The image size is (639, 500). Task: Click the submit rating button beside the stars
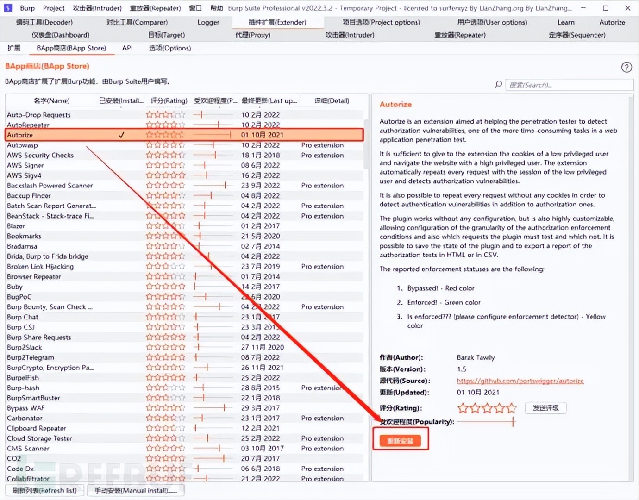coord(545,408)
